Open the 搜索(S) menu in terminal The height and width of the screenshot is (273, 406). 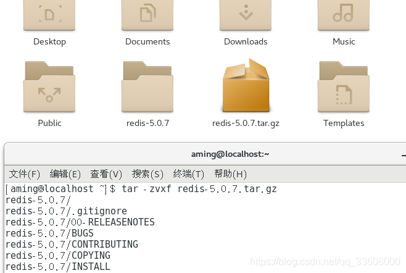pos(147,174)
